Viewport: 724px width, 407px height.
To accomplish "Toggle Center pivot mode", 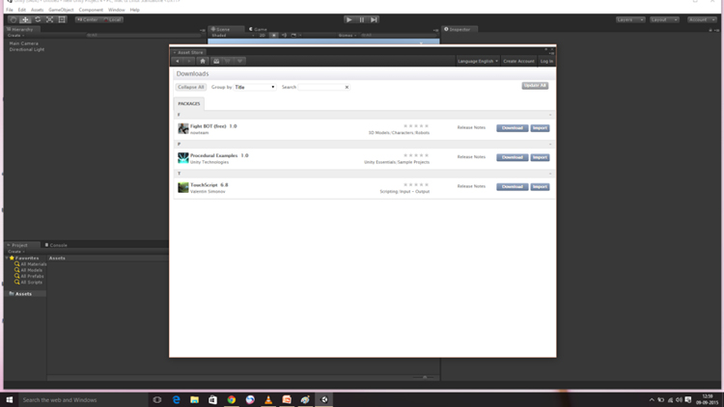I will click(88, 20).
